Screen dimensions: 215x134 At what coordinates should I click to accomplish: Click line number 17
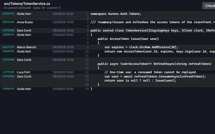(87, 80)
